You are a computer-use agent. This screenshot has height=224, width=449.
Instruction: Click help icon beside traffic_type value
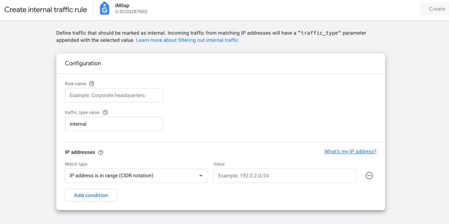(x=105, y=112)
